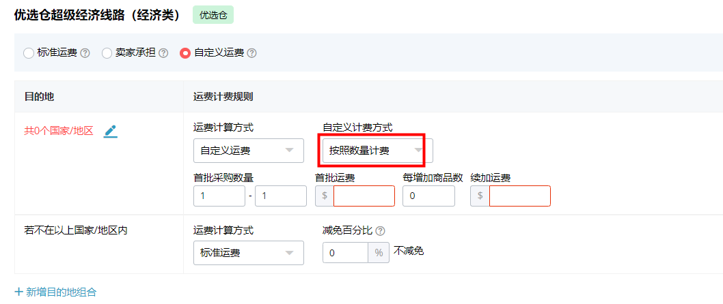Click the first 首批采购数量 minimum input
The width and height of the screenshot is (723, 304).
coord(219,196)
